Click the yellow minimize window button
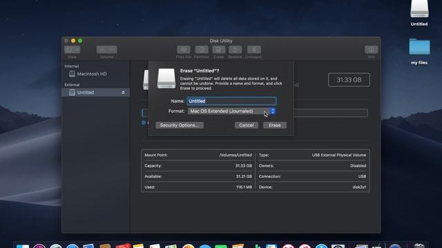Image resolution: width=442 pixels, height=248 pixels. click(x=73, y=41)
